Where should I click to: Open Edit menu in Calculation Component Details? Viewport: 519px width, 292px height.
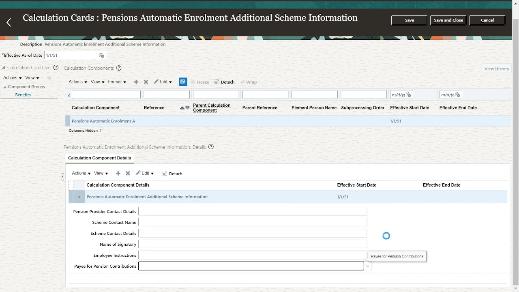click(145, 173)
